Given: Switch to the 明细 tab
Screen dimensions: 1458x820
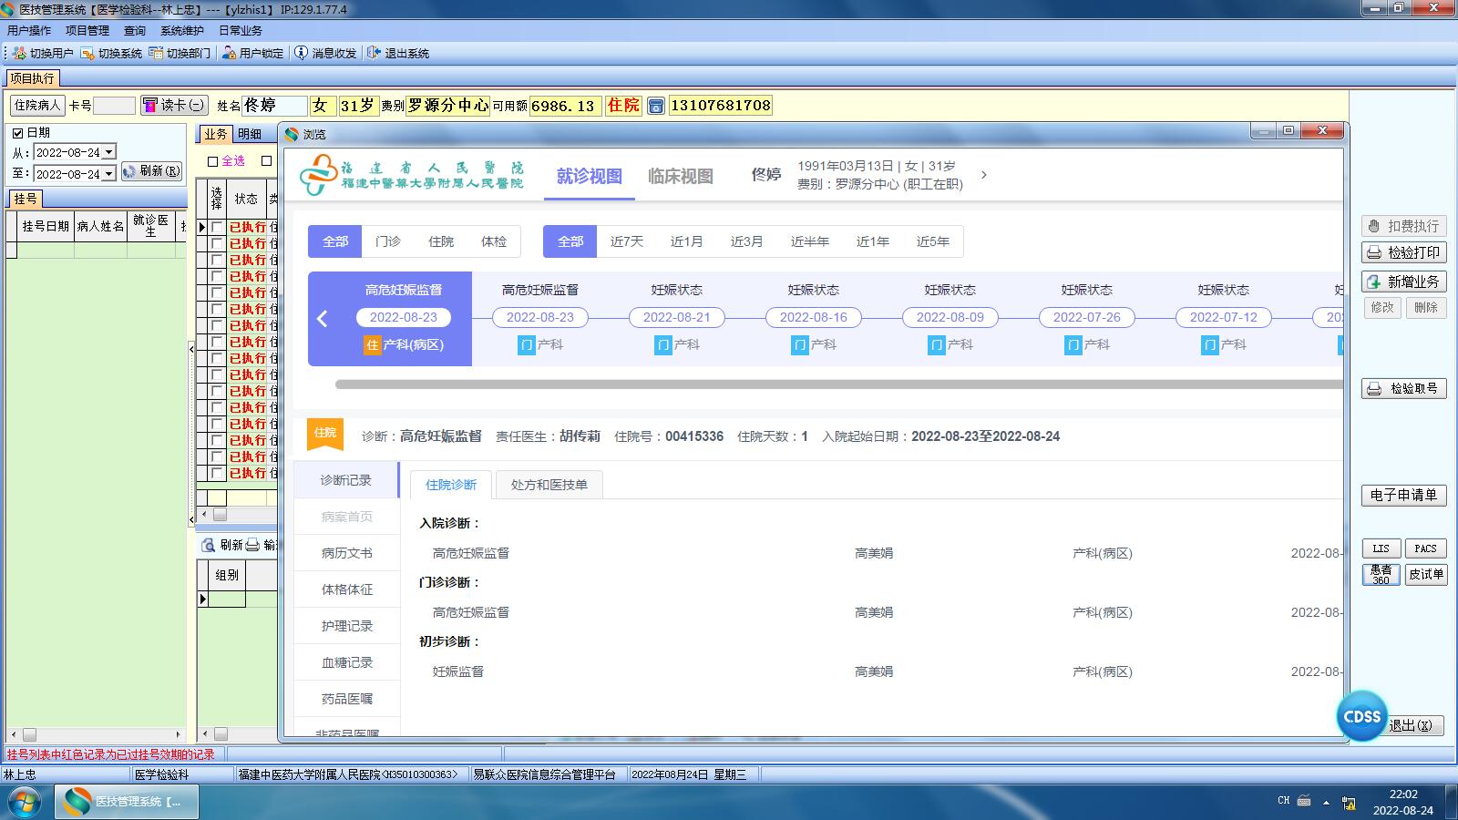Looking at the screenshot, I should 250,134.
